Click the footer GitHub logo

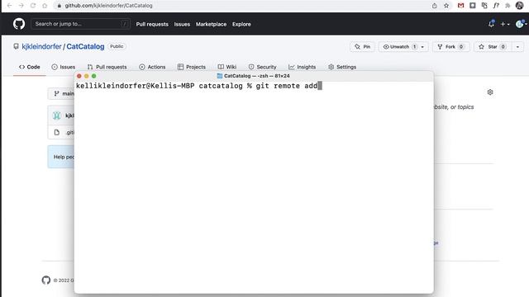46,280
